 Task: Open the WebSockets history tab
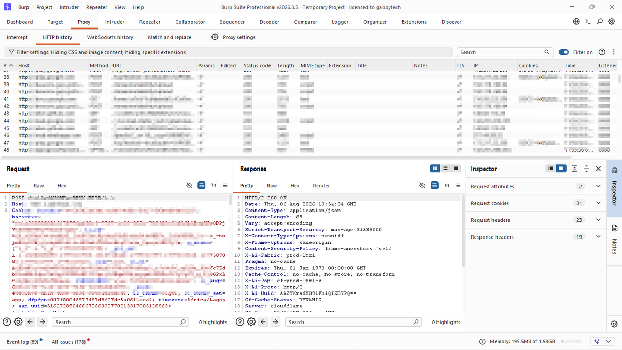point(110,37)
